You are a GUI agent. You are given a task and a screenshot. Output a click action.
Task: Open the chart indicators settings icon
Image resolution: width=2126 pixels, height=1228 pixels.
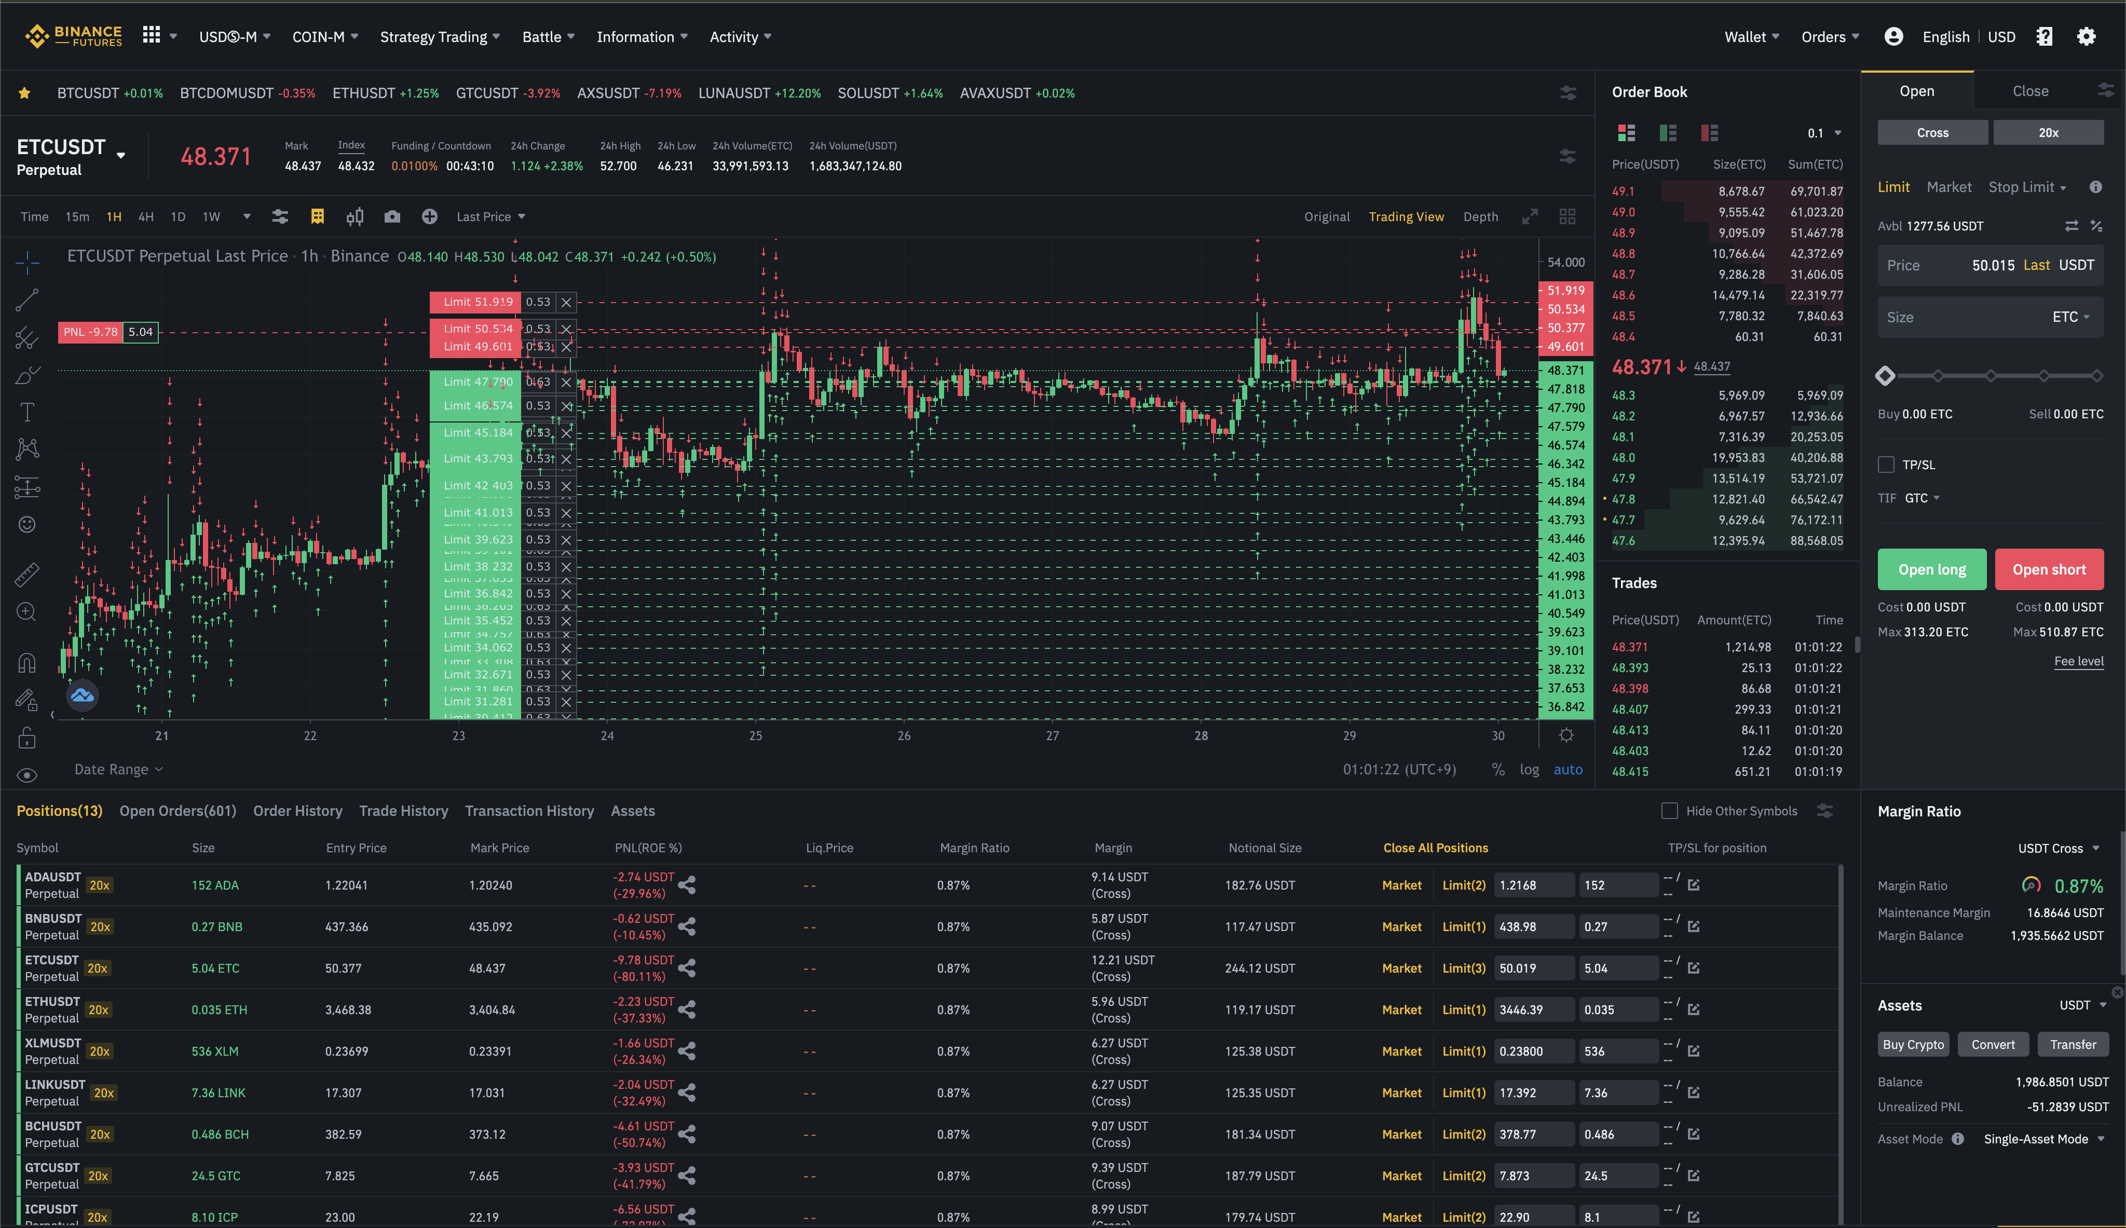click(280, 217)
